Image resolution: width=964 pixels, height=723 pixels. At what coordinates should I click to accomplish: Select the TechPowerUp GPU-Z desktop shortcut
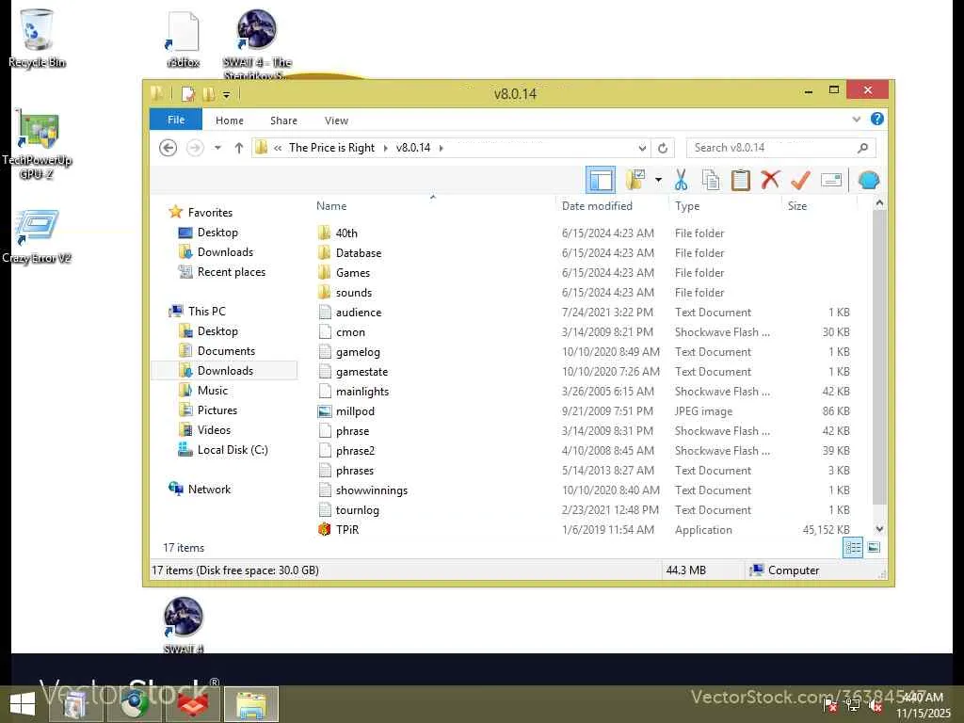pos(37,145)
